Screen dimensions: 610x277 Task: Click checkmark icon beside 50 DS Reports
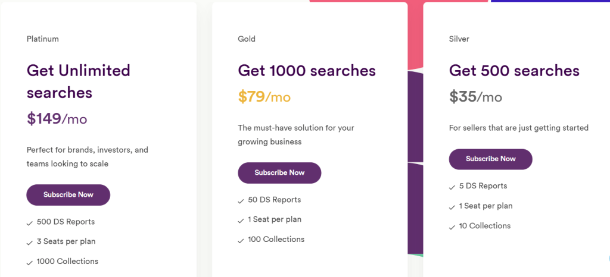coord(241,201)
